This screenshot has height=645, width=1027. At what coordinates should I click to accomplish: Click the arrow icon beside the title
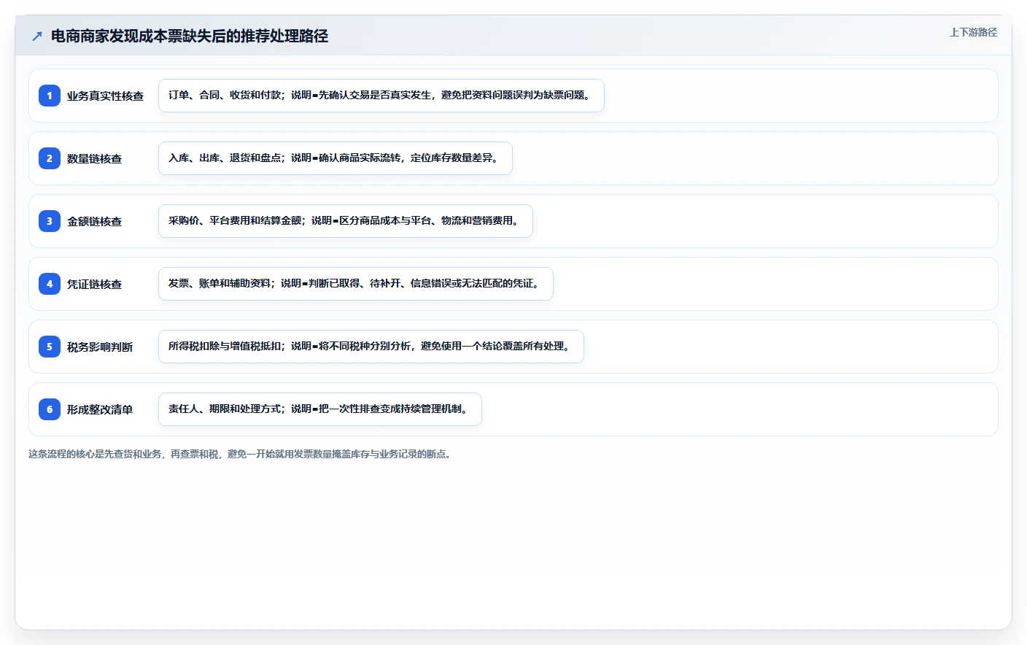[x=37, y=36]
